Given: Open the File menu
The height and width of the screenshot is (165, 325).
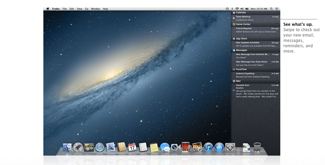Looking at the screenshot, I should click(x=65, y=9).
